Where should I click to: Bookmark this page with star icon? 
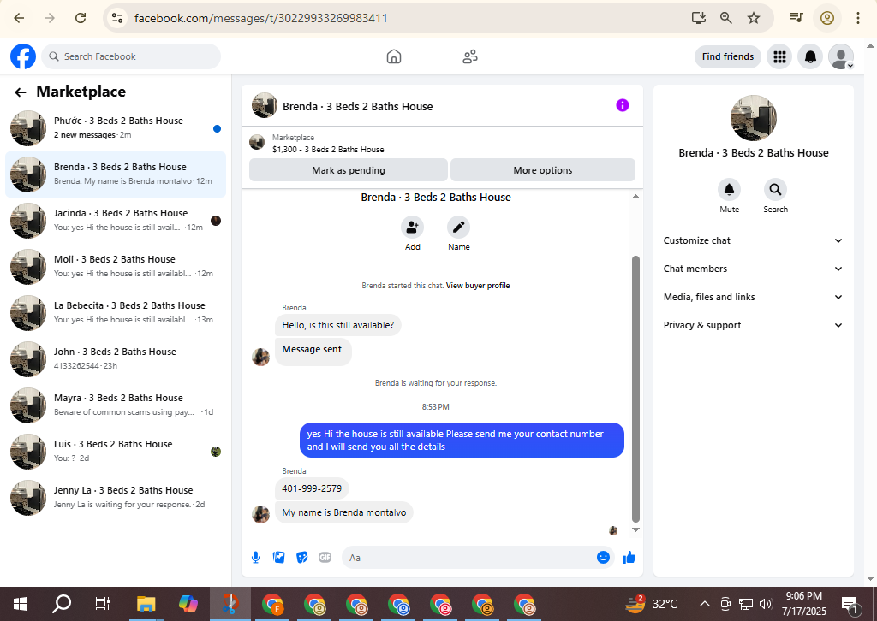click(x=754, y=18)
